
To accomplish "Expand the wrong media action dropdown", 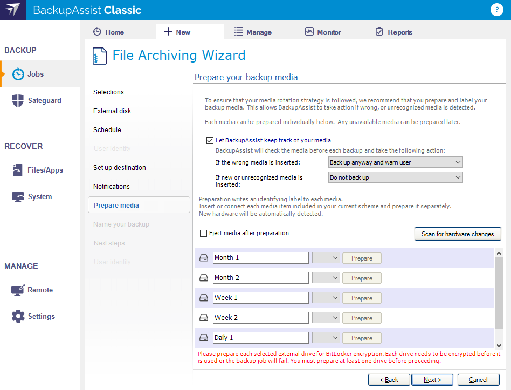I will point(395,162).
